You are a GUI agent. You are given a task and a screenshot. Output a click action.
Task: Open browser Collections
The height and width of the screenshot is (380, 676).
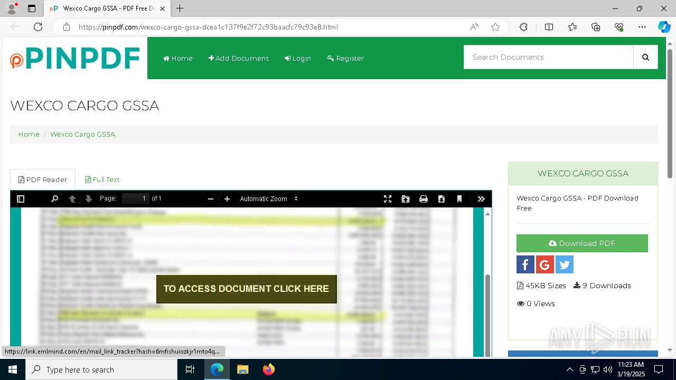coord(596,27)
